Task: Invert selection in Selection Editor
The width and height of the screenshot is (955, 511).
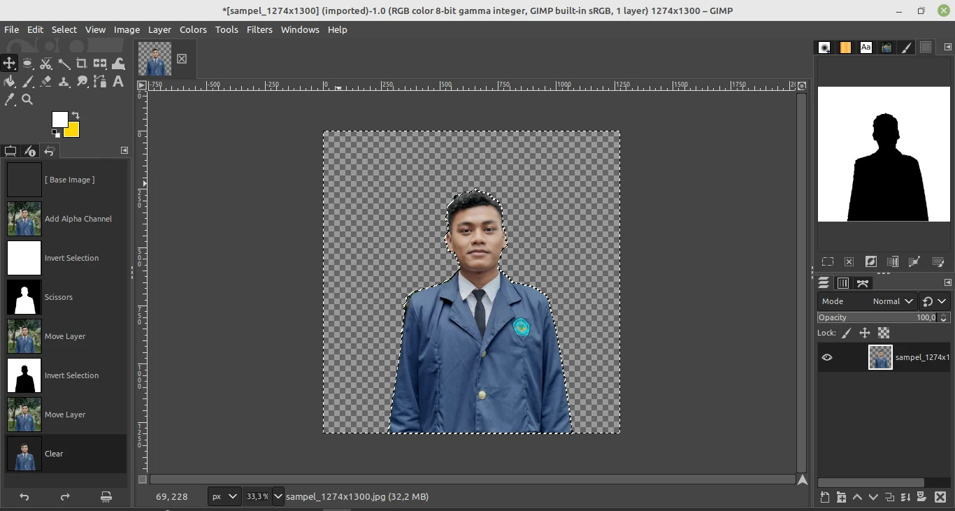Action: pyautogui.click(x=870, y=261)
